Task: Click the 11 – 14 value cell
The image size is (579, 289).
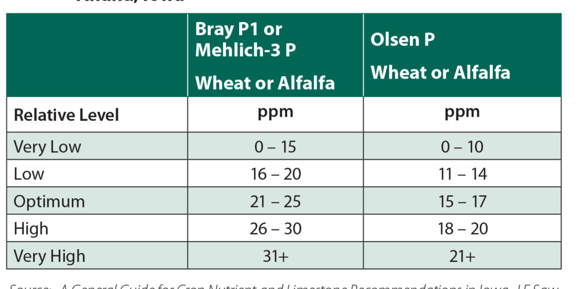Action: click(462, 174)
